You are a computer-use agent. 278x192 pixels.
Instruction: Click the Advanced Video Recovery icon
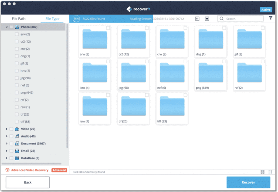[x=7, y=170]
